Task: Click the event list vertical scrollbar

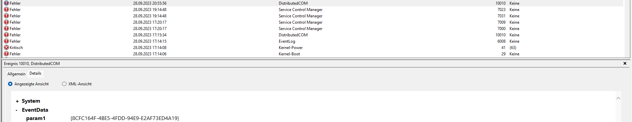Action: coord(627,29)
